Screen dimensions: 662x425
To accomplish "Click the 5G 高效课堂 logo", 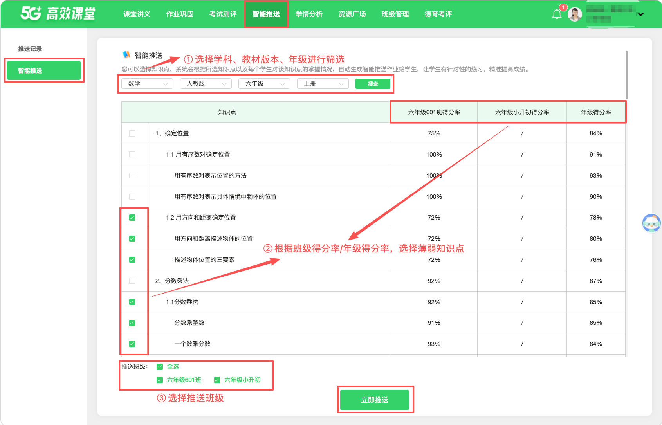I will tap(58, 13).
